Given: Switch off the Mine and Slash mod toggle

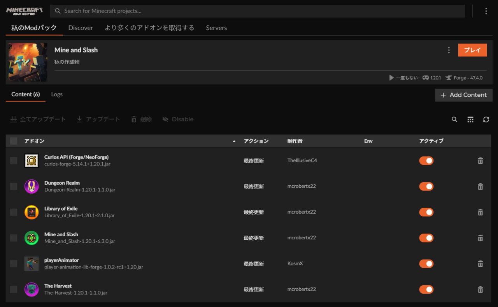Looking at the screenshot, I should 426,238.
